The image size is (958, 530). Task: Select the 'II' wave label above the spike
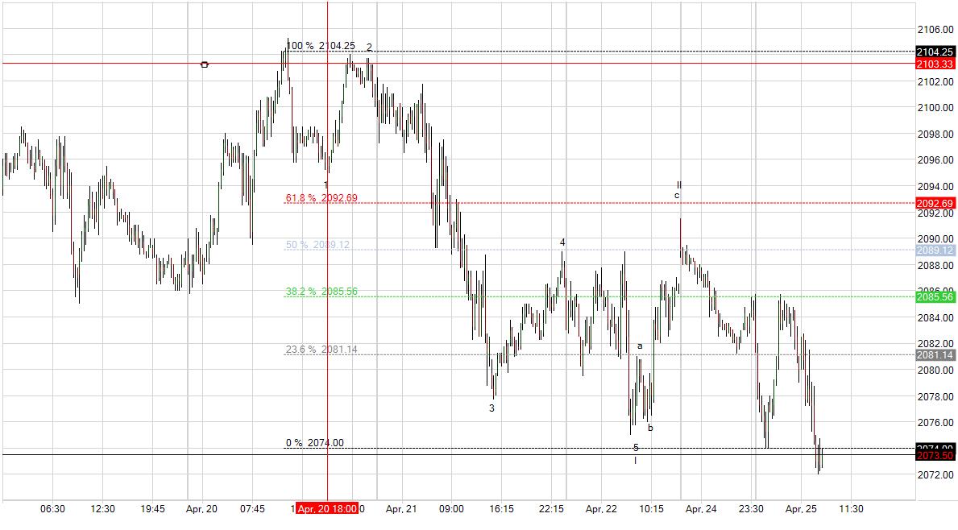678,185
